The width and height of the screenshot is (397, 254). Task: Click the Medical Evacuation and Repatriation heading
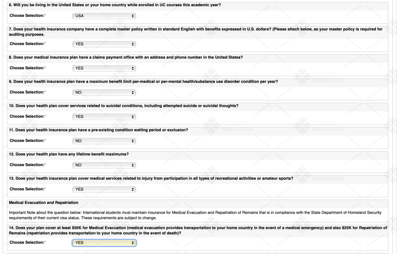(43, 203)
